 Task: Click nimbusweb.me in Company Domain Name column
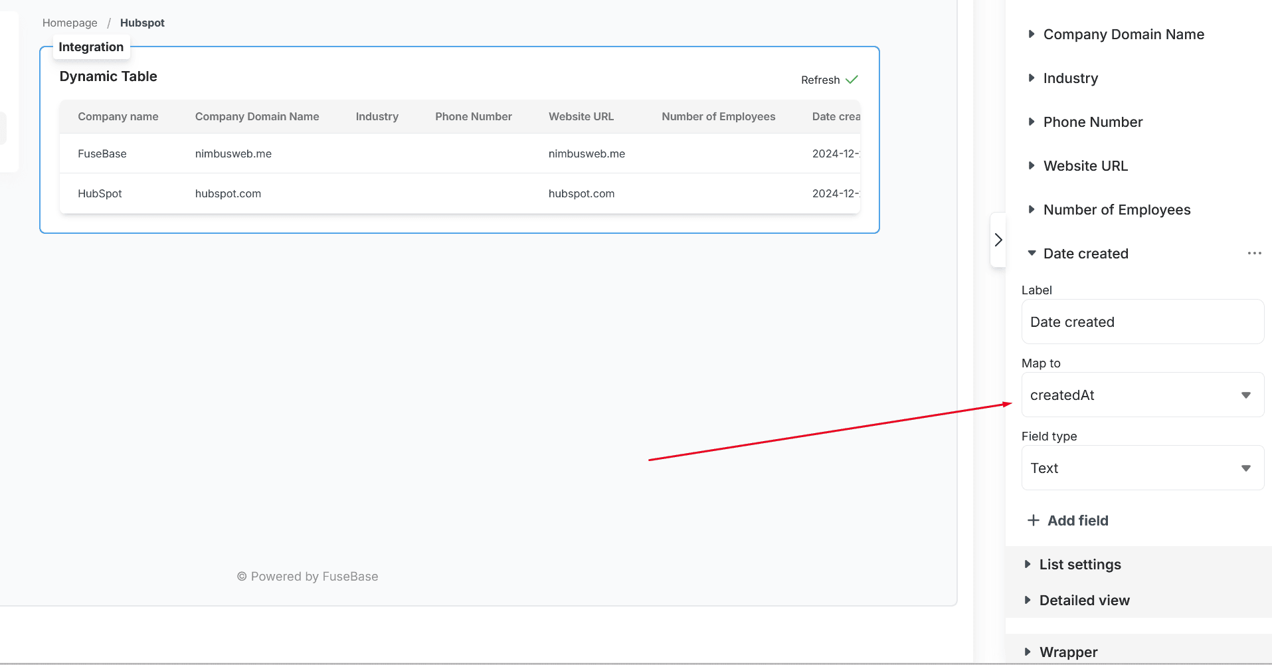coord(233,153)
